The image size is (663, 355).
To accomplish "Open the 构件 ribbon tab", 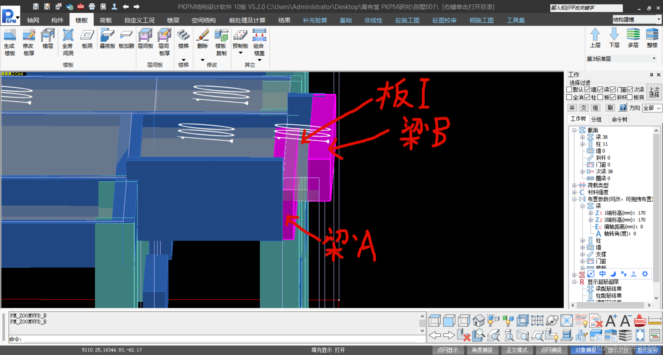I will tap(57, 20).
